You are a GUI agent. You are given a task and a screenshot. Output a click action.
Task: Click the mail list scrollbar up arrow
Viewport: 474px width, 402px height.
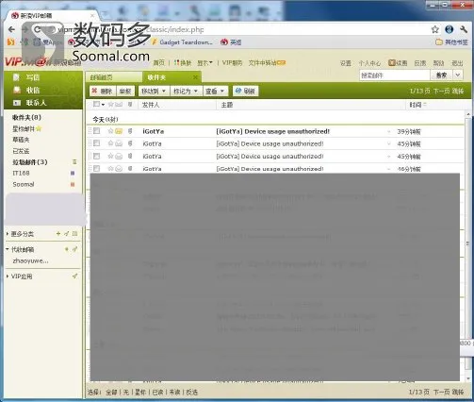click(x=468, y=114)
